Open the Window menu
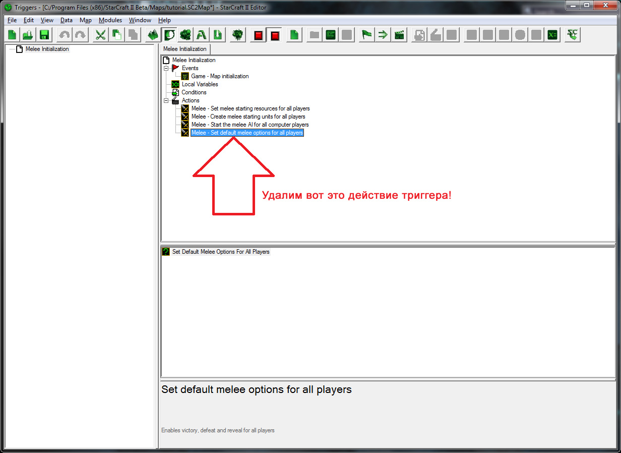The width and height of the screenshot is (621, 453). click(x=140, y=20)
